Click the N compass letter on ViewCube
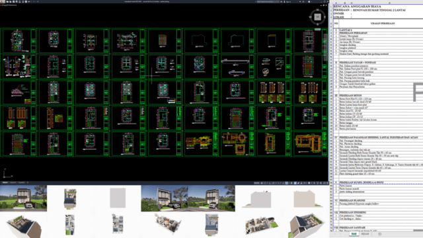The width and height of the screenshot is (423, 238). [x=317, y=10]
